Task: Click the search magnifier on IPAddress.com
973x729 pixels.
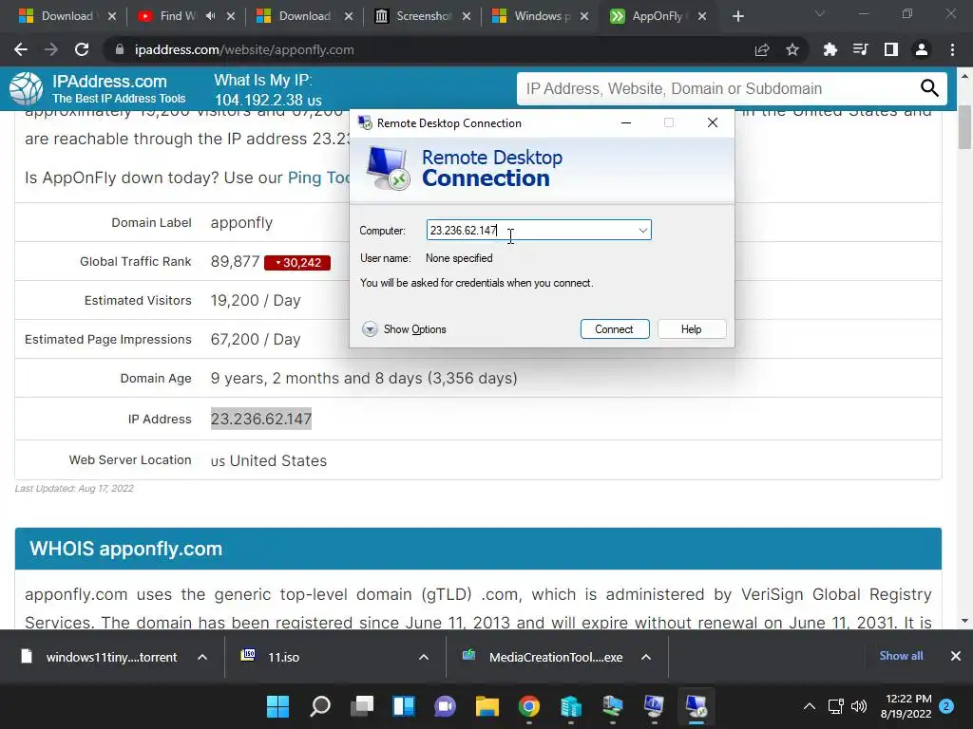Action: [x=929, y=88]
